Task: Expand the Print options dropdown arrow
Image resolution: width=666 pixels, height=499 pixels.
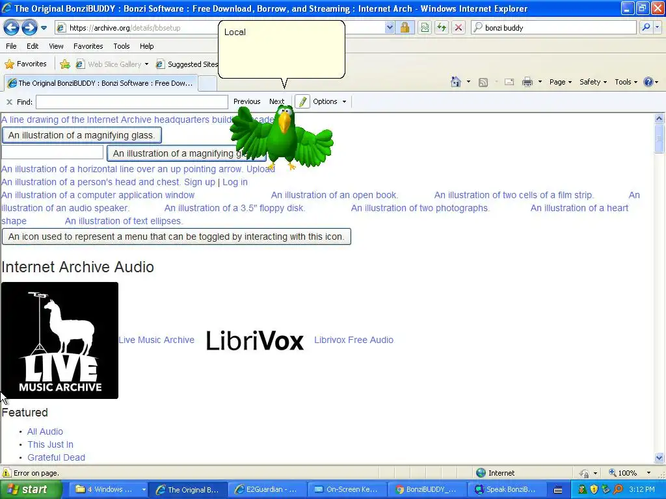Action: pos(540,82)
